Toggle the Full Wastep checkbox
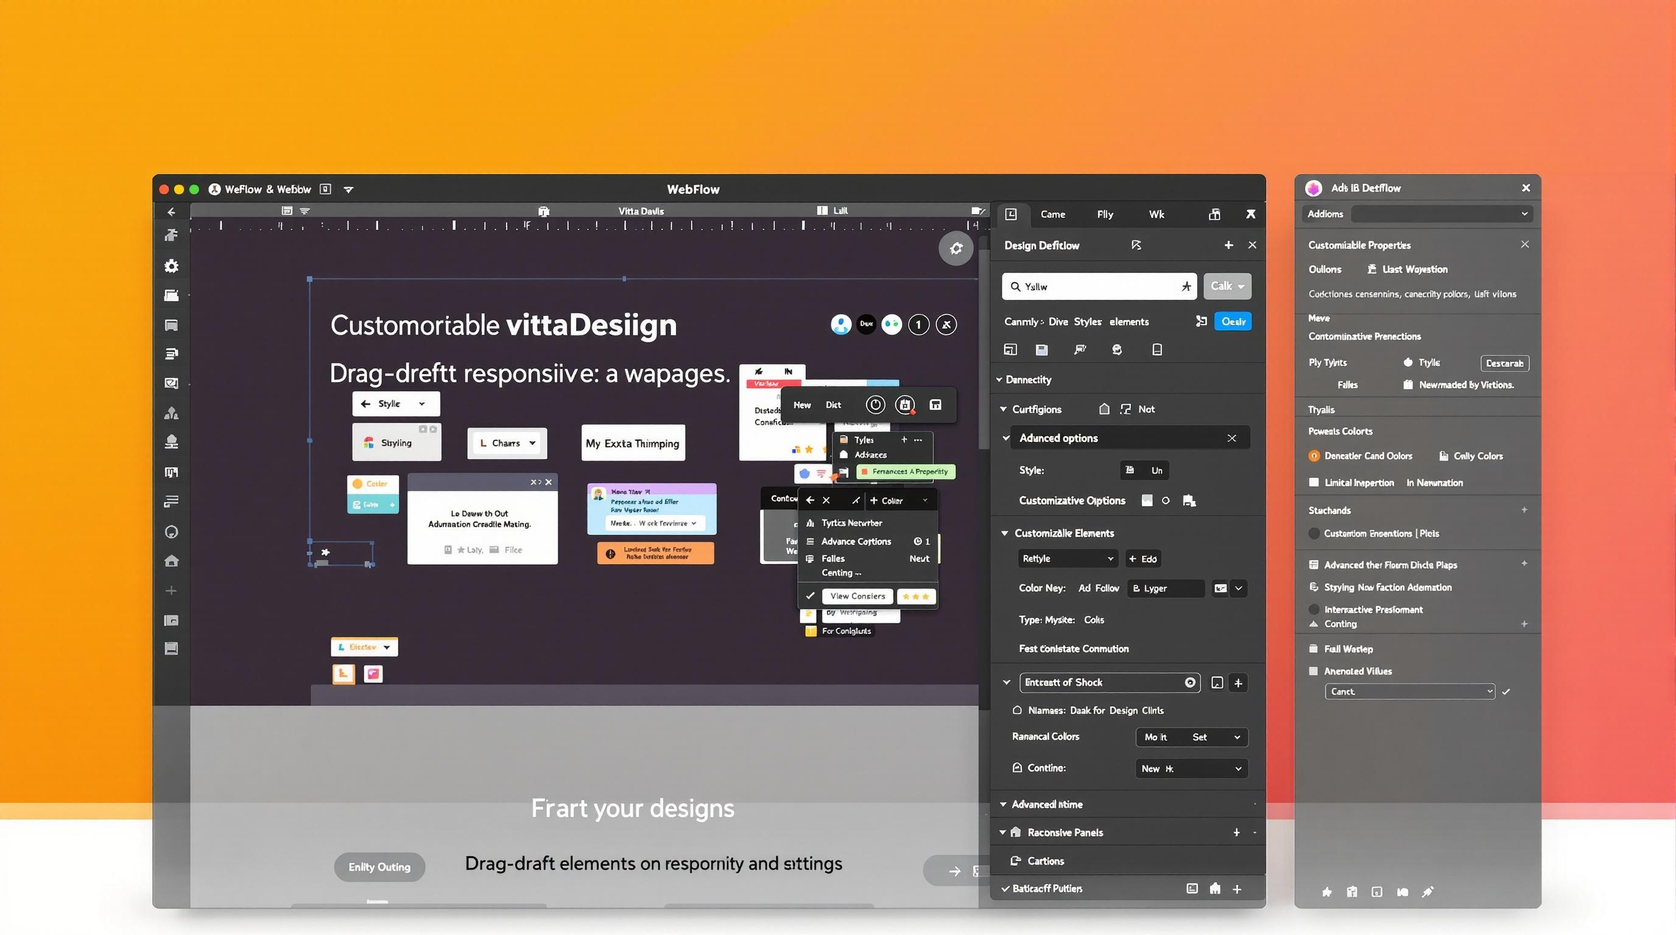 pyautogui.click(x=1314, y=649)
